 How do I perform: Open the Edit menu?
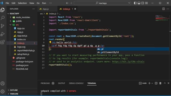[13, 3]
